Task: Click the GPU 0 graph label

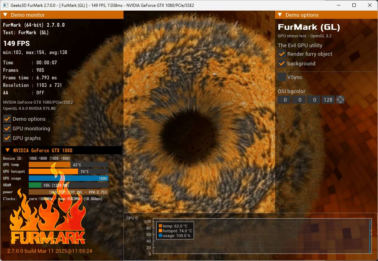Action: [x=132, y=218]
